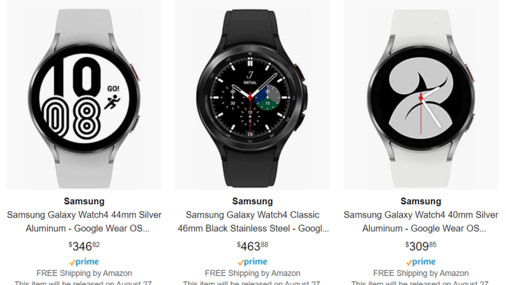Select the $346.82 price of the 44mm watch

pyautogui.click(x=84, y=246)
